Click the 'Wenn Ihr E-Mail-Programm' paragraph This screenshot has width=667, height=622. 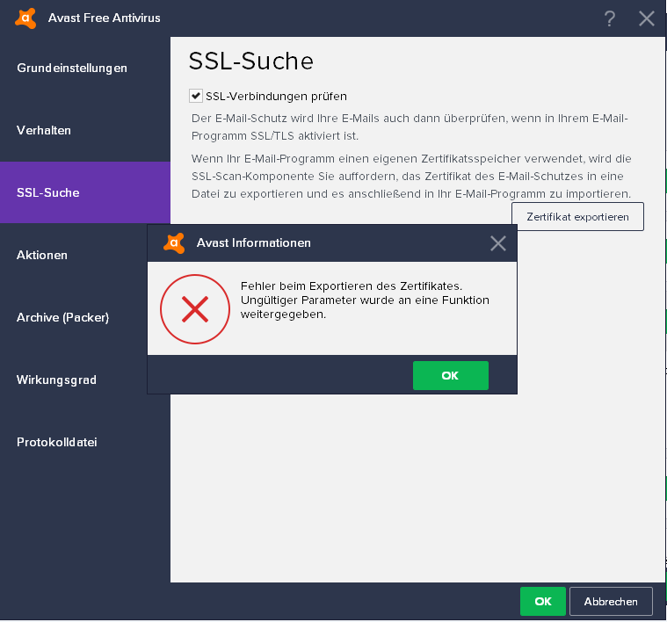(411, 176)
